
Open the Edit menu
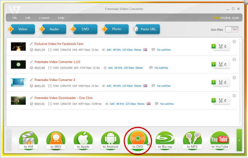pyautogui.click(x=28, y=18)
